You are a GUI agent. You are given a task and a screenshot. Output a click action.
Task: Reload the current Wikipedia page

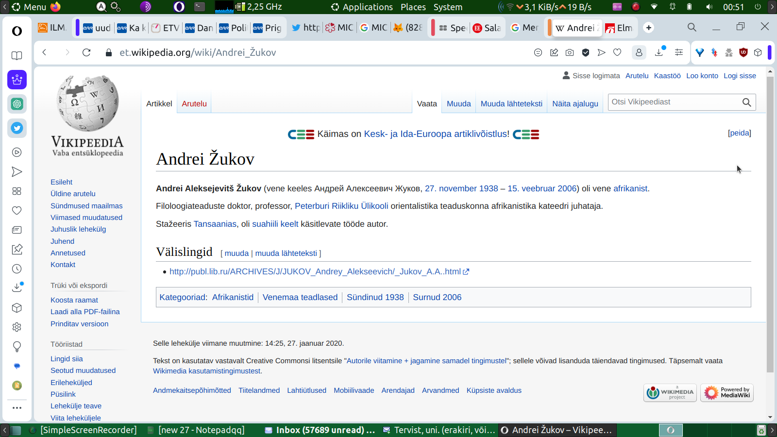coord(86,52)
